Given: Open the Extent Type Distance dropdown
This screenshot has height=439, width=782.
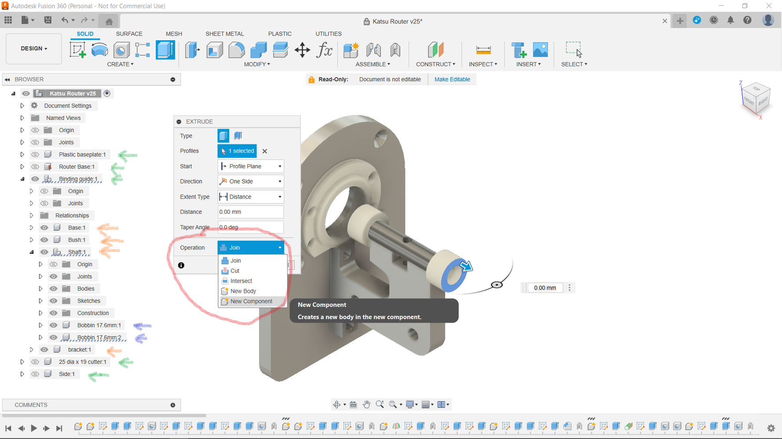Looking at the screenshot, I should tap(251, 197).
